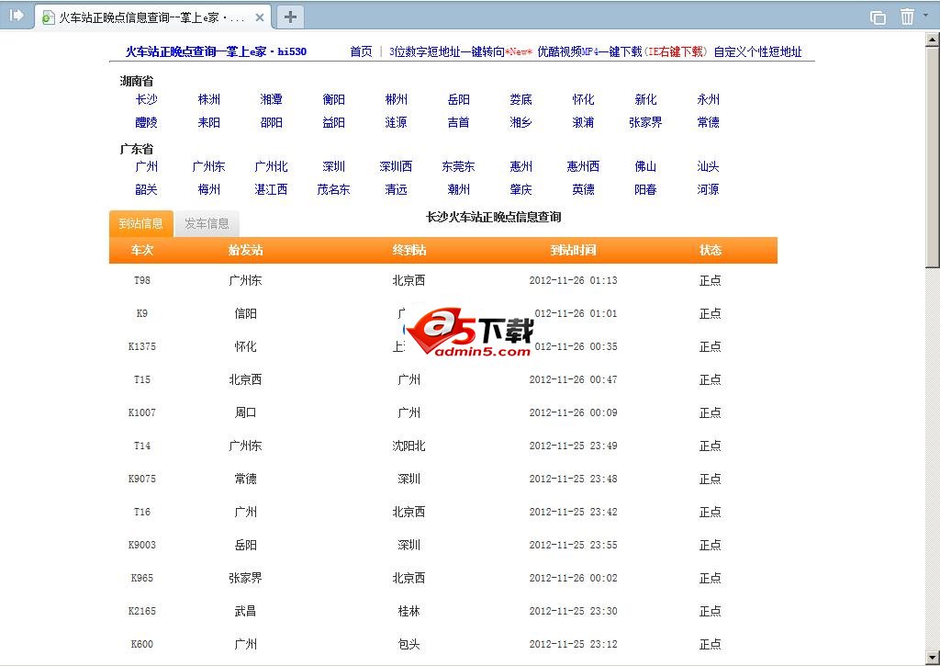Click the a5下载 admin5.com watermark logo
The width and height of the screenshot is (940, 666).
point(470,333)
